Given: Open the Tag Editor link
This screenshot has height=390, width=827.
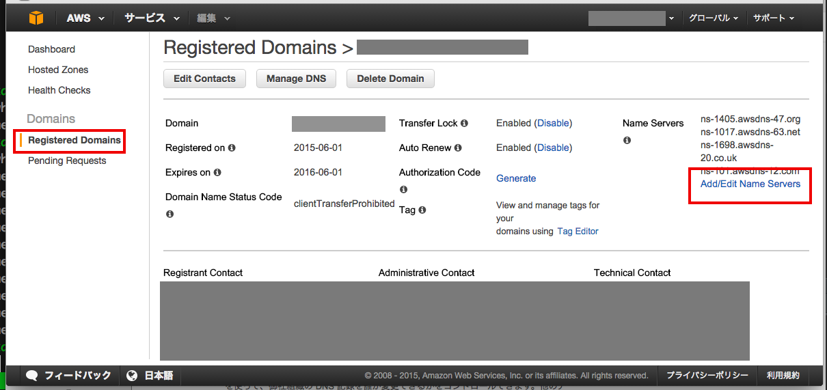Looking at the screenshot, I should click(578, 232).
